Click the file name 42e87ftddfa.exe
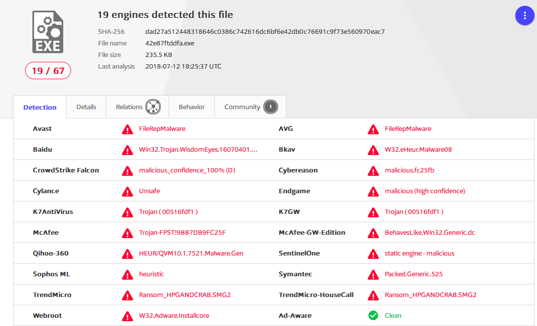Screen dimensions: 537x326 (x=170, y=43)
